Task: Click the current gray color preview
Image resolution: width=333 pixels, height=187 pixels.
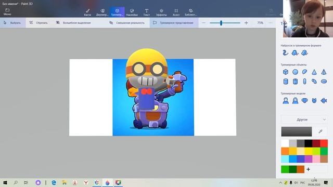Action: point(297,131)
